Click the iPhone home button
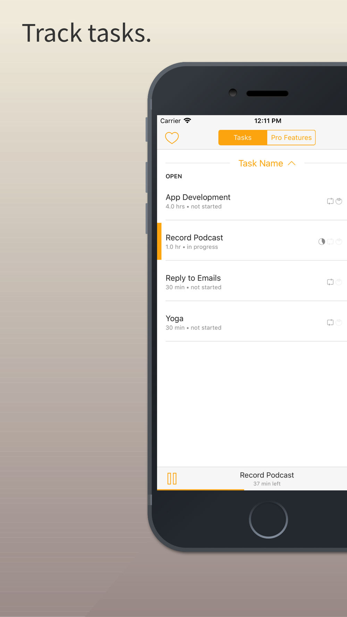Image resolution: width=347 pixels, height=617 pixels. tap(268, 519)
